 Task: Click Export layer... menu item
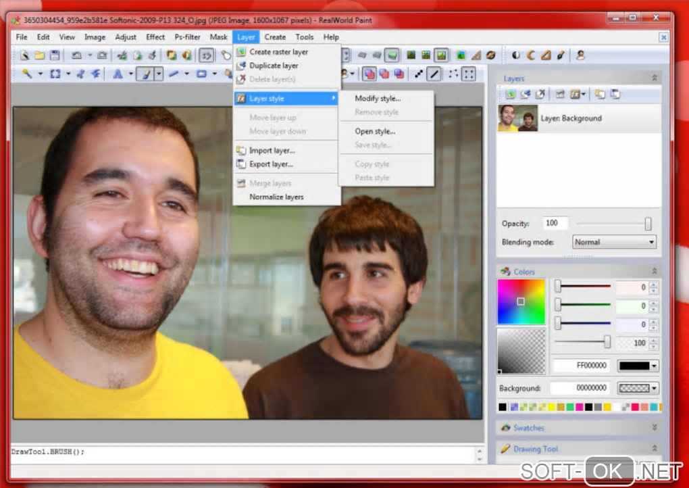271,164
